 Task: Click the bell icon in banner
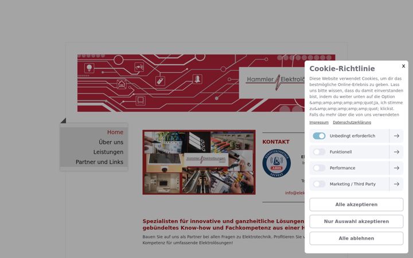point(197,79)
